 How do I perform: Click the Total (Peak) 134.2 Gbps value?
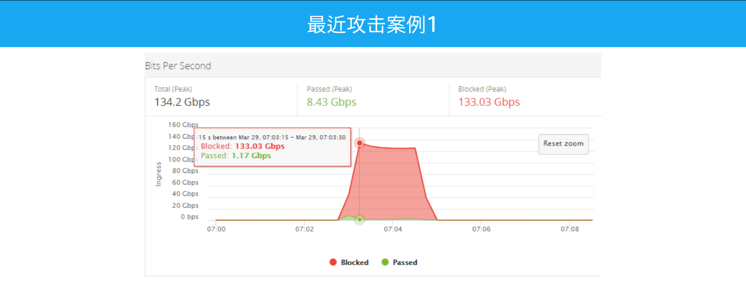[182, 102]
